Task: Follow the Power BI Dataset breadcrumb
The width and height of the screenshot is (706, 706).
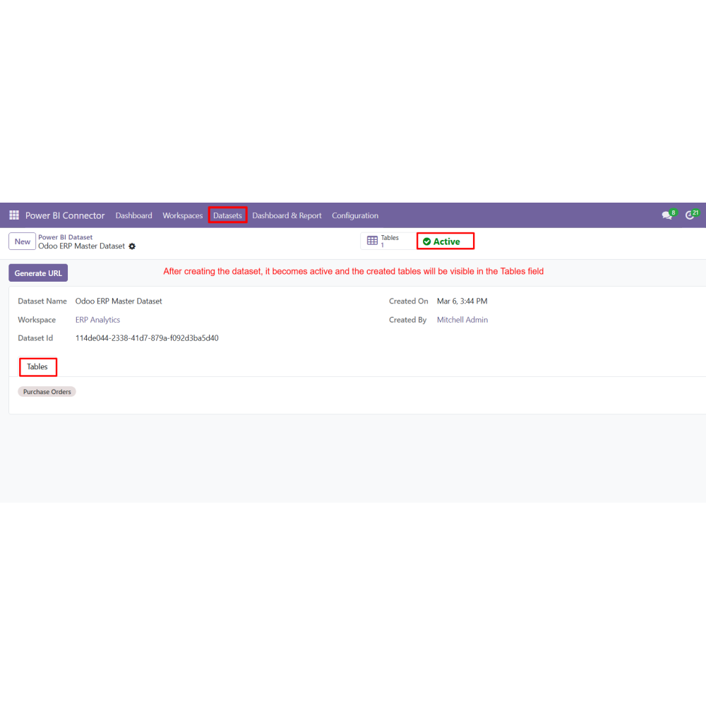Action: 65,237
